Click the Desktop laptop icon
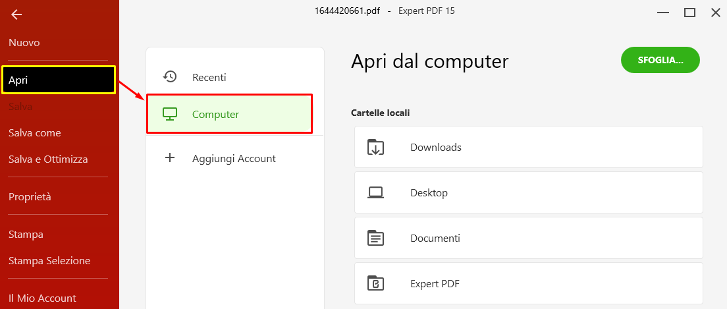 pyautogui.click(x=375, y=192)
